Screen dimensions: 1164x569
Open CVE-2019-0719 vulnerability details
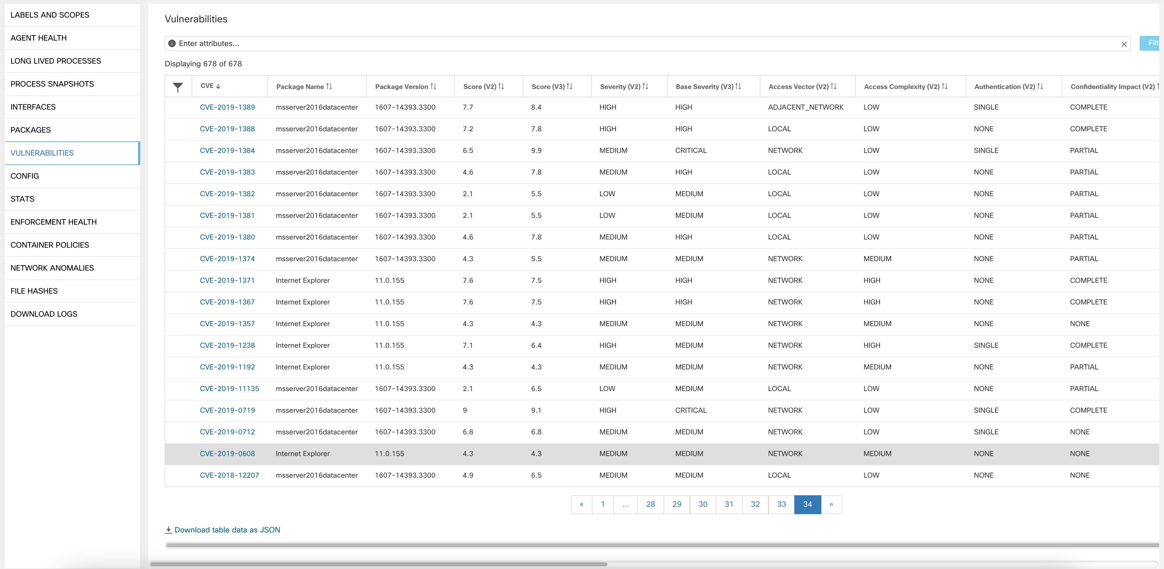(228, 410)
